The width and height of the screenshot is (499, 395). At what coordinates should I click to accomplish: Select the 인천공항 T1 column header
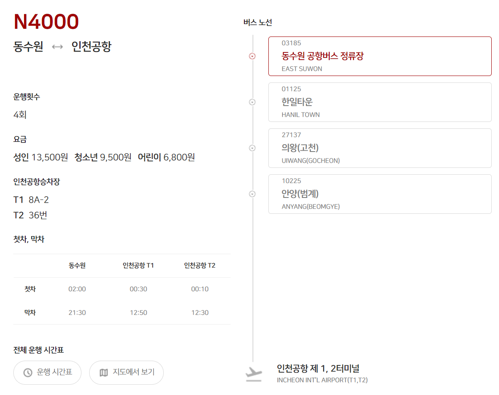click(x=138, y=265)
